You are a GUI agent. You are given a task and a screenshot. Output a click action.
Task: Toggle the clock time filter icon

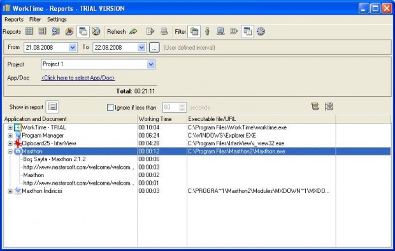(261, 31)
